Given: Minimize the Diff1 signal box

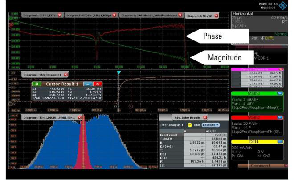Looking at the screenshot, I should (280, 142).
